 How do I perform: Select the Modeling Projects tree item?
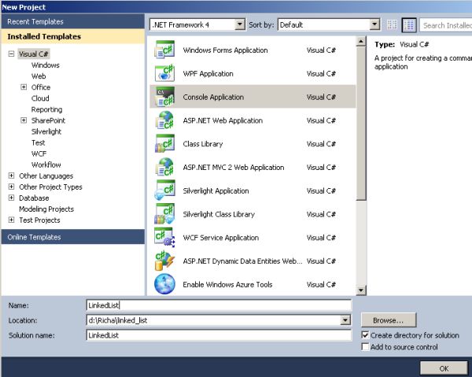pyautogui.click(x=46, y=209)
